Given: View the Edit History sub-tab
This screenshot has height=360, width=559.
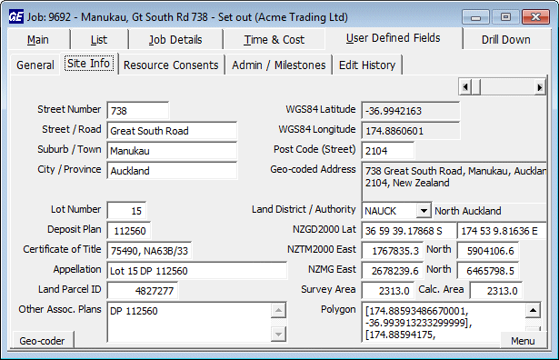Looking at the screenshot, I should (367, 65).
